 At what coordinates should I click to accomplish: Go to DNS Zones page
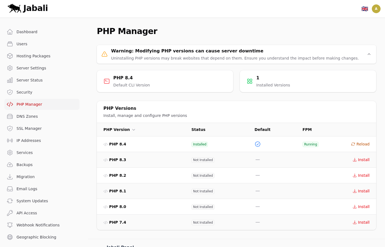click(x=27, y=116)
